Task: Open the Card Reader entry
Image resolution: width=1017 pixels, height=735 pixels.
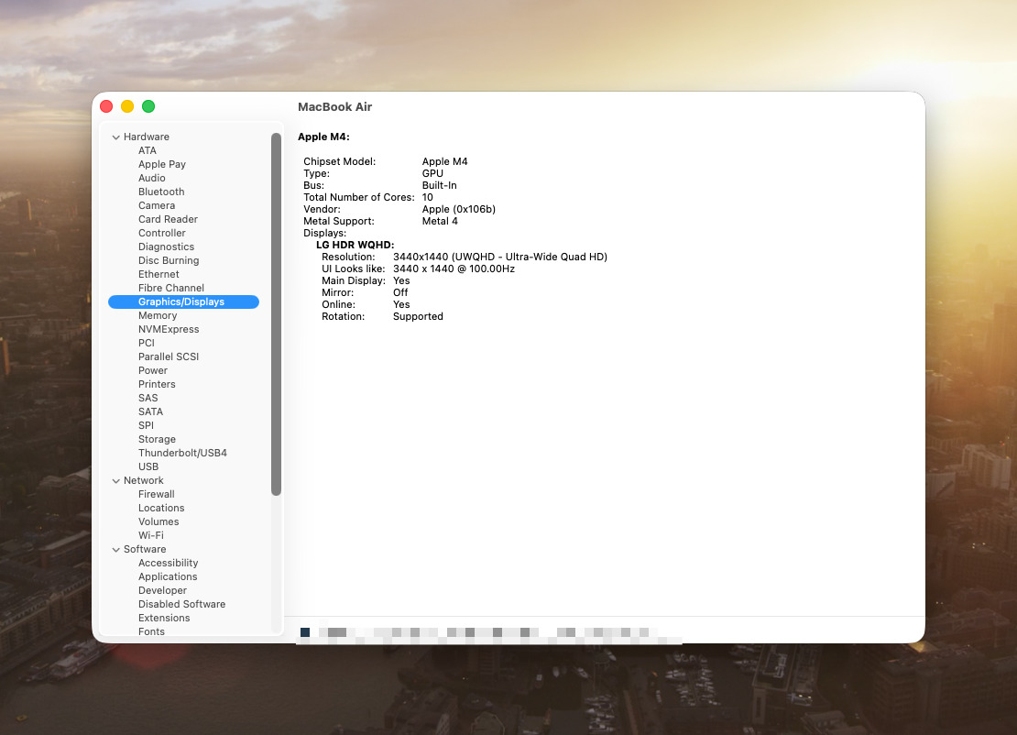Action: coord(168,219)
